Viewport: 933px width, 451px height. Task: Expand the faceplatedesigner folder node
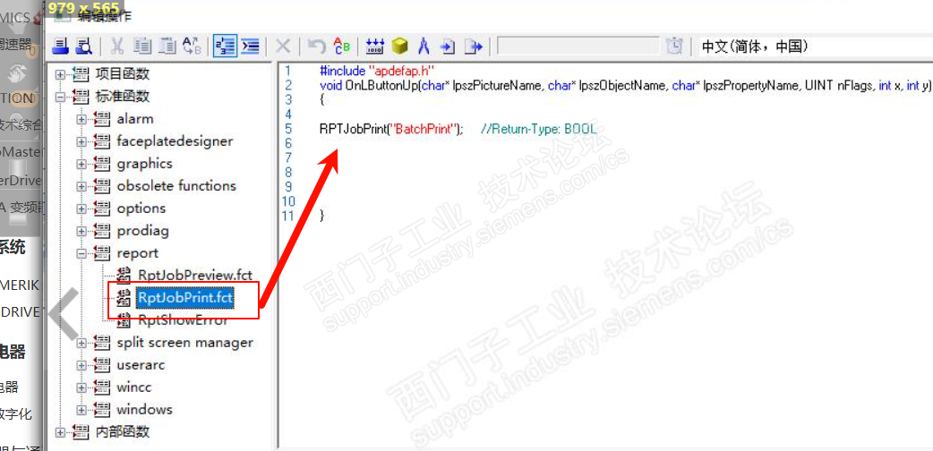click(81, 141)
